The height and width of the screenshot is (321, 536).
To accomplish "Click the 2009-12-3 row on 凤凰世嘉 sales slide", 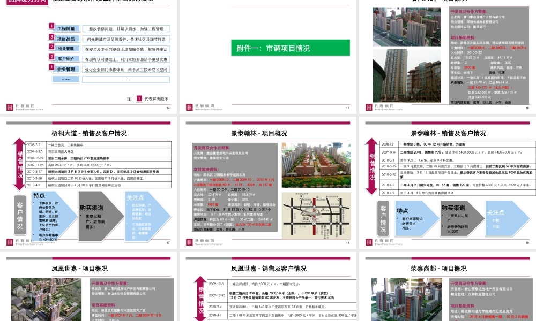I will (282, 284).
